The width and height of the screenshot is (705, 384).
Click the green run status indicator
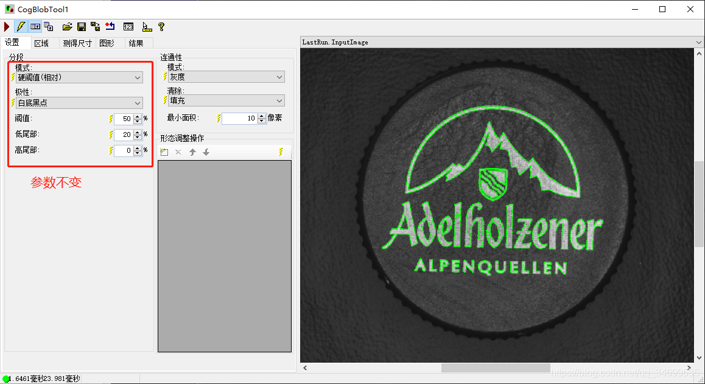click(6, 379)
